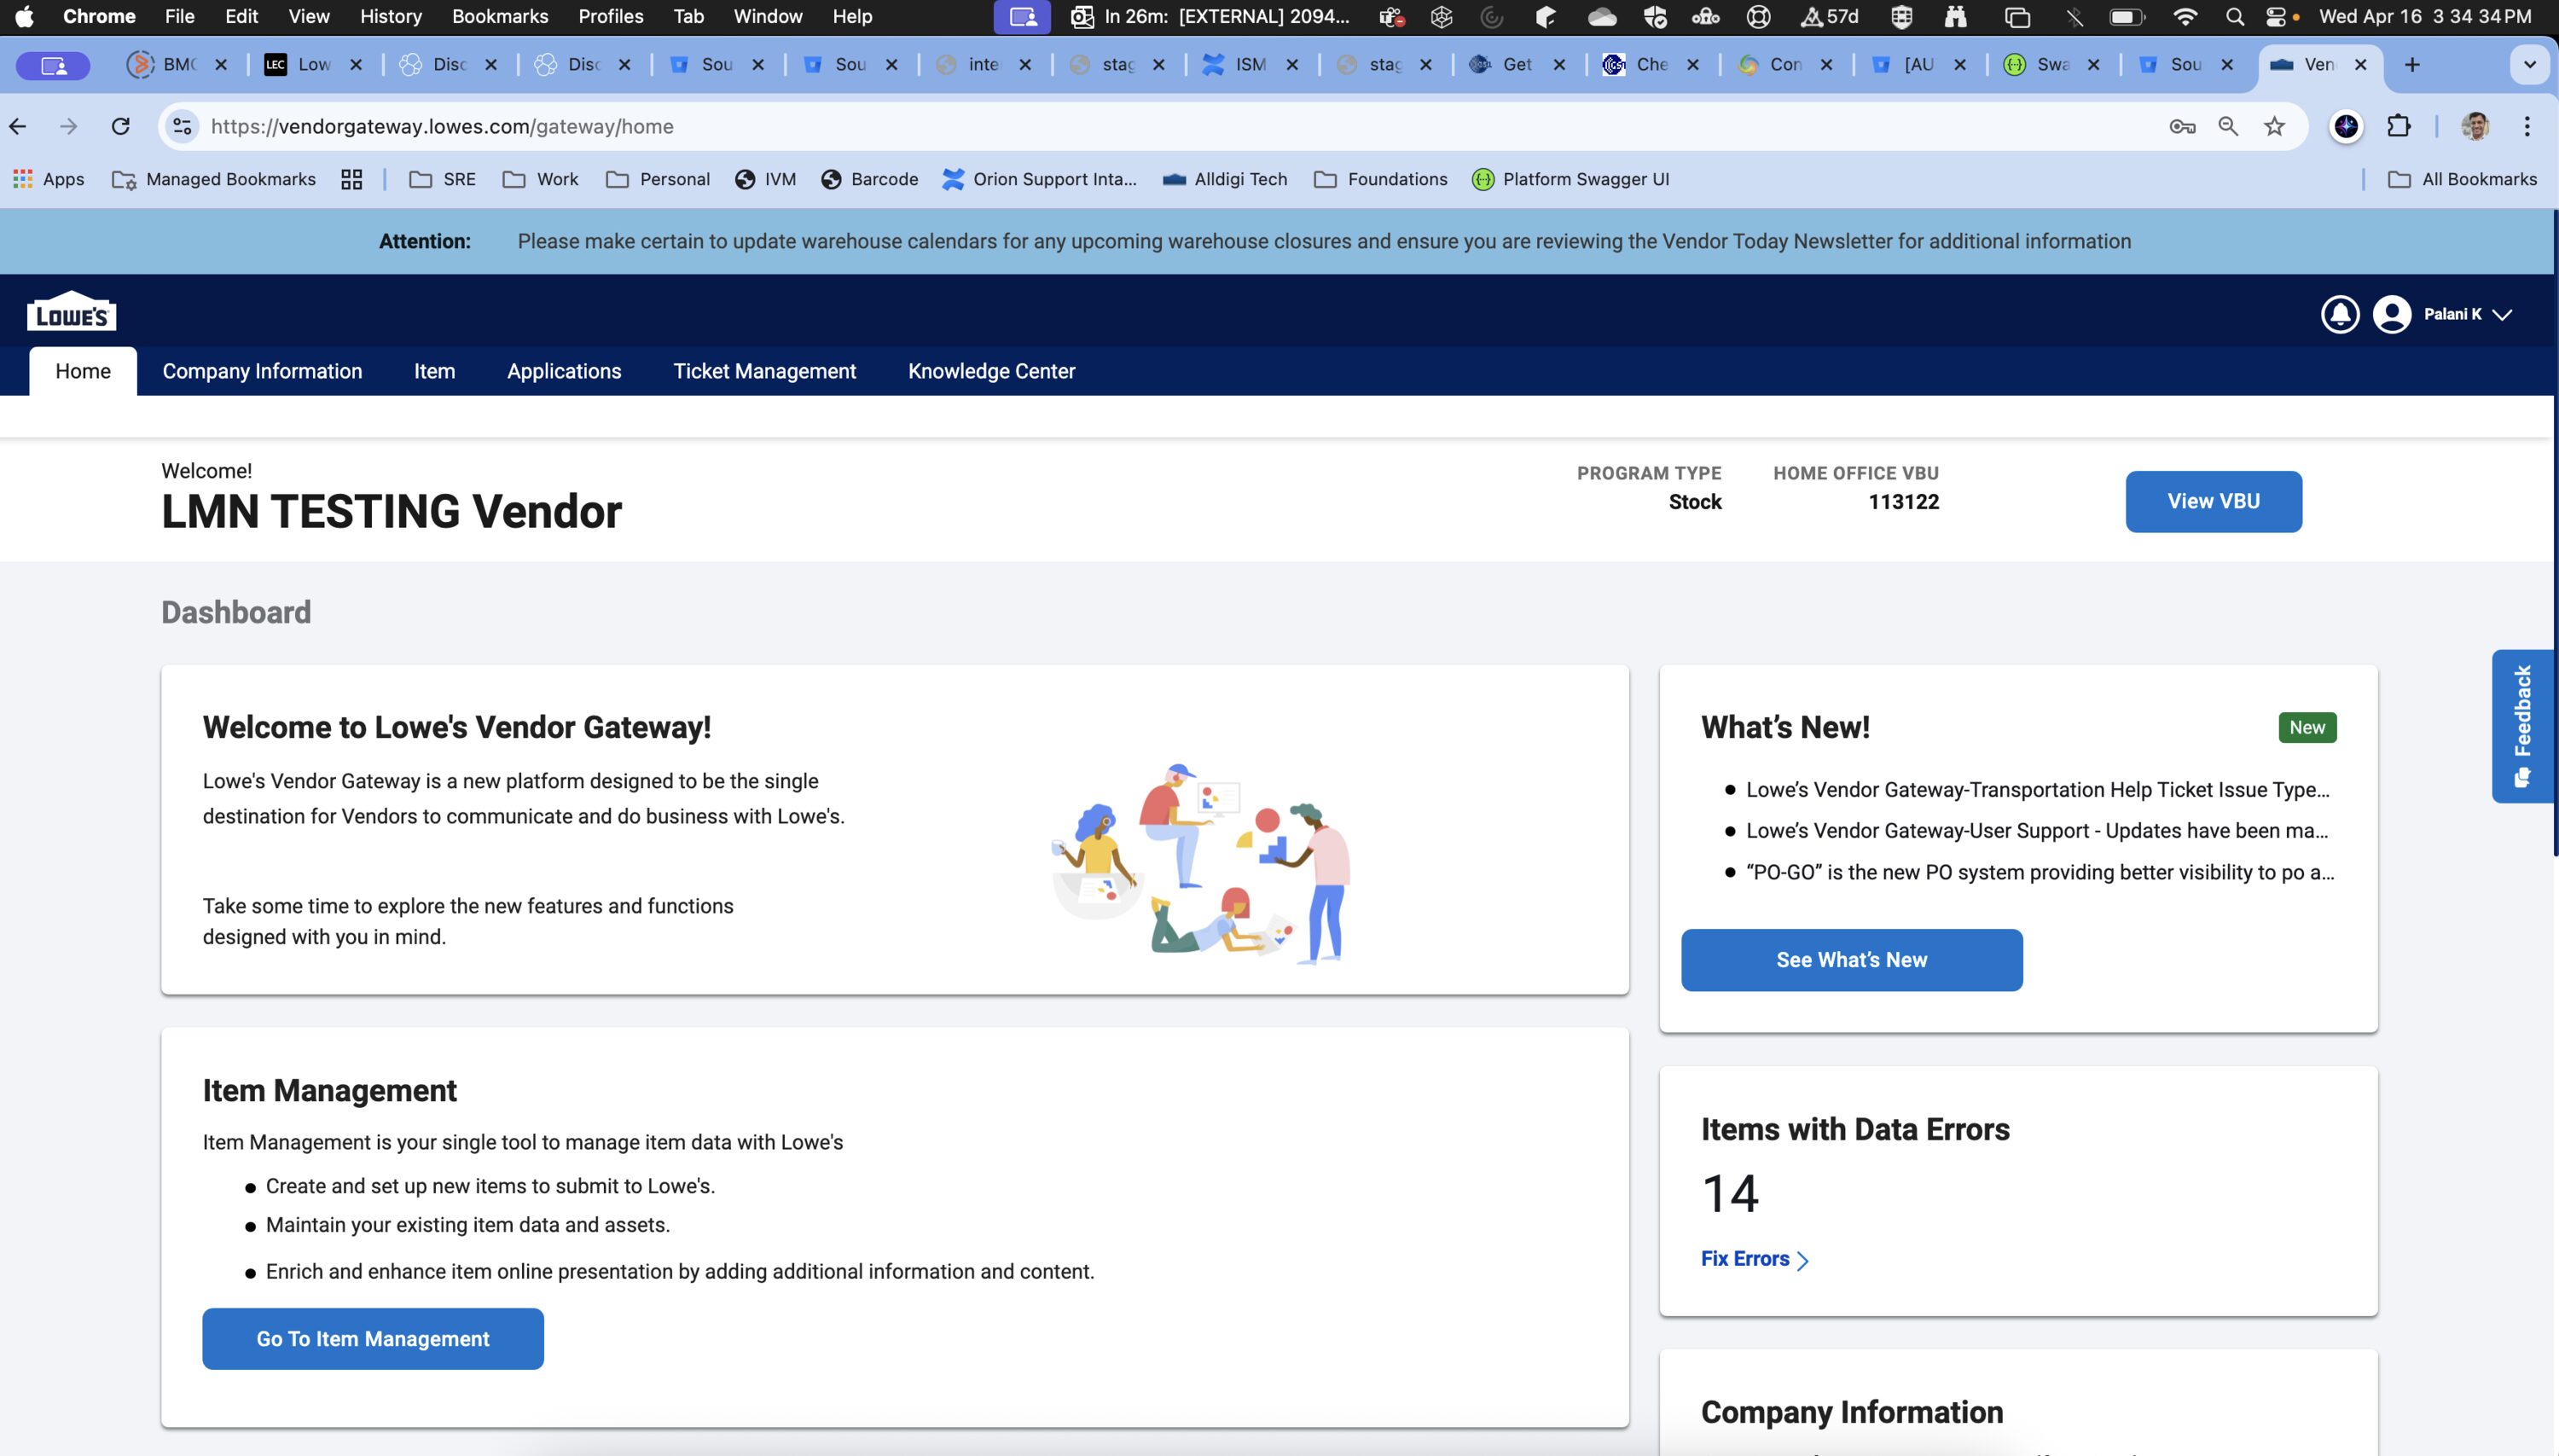Click the Wi-Fi status icon

coord(2186,16)
